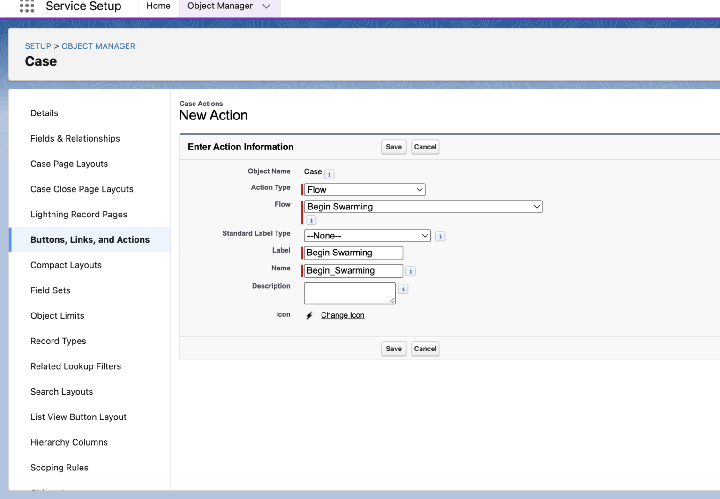Select Fields & Relationships in the sidebar

[x=75, y=138]
